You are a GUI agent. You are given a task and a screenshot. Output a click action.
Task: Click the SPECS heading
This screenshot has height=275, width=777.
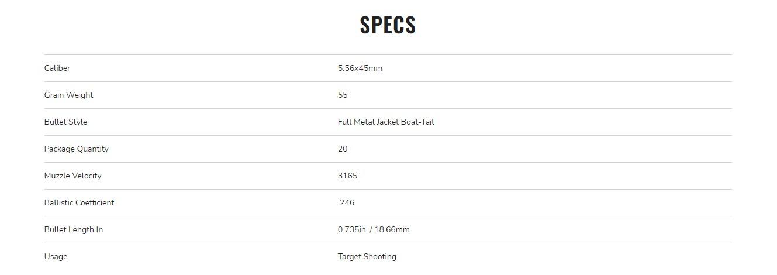tap(388, 25)
